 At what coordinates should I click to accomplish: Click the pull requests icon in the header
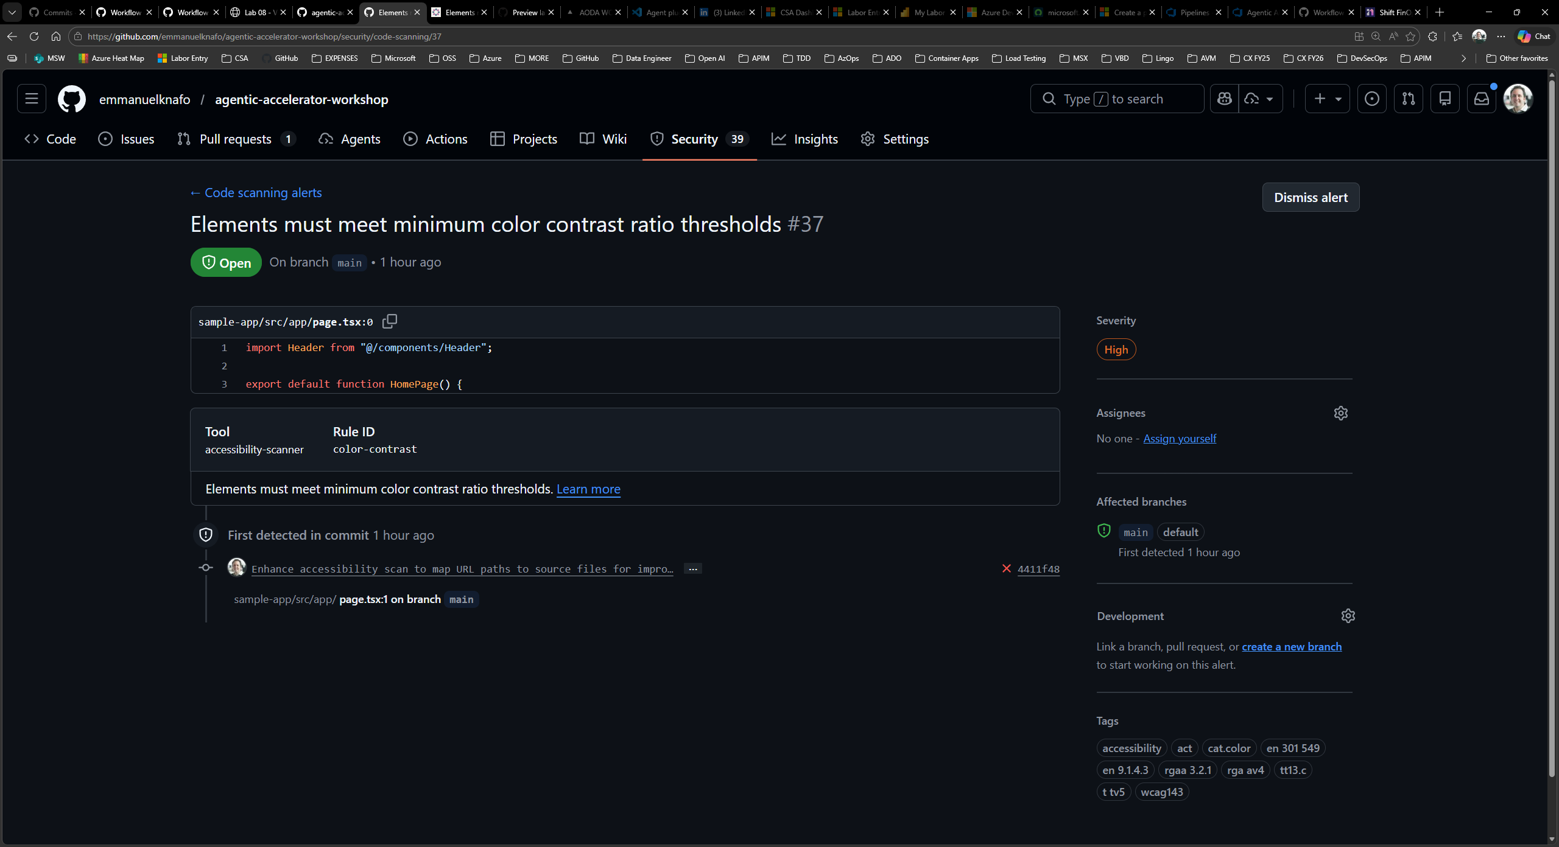pyautogui.click(x=1409, y=98)
